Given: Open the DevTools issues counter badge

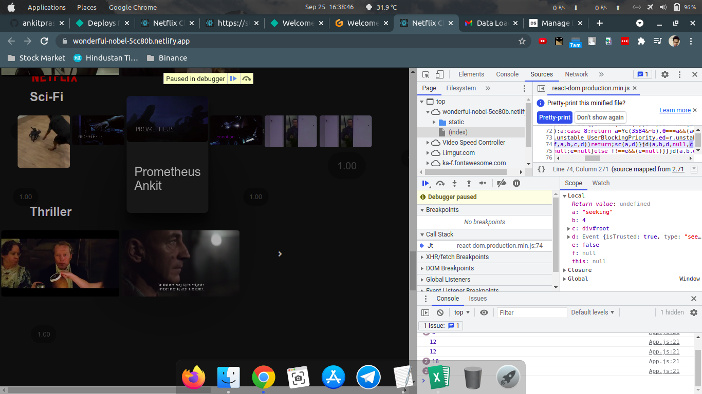Looking at the screenshot, I should (x=642, y=74).
